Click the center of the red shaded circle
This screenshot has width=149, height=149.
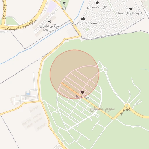point(74,74)
